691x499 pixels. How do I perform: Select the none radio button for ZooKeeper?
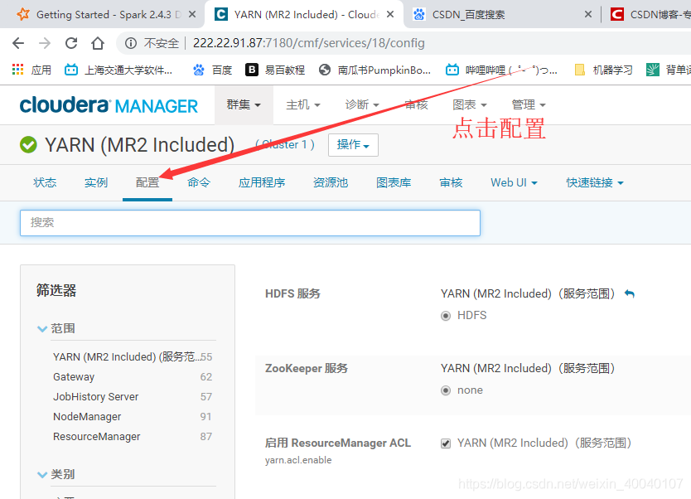446,390
